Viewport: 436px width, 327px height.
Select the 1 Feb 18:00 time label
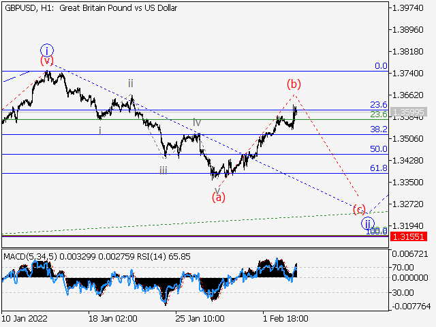pos(285,318)
